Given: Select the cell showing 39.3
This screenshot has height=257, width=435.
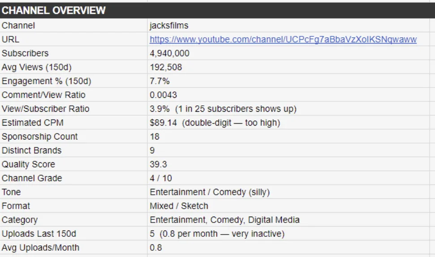Looking at the screenshot, I should click(289, 164).
